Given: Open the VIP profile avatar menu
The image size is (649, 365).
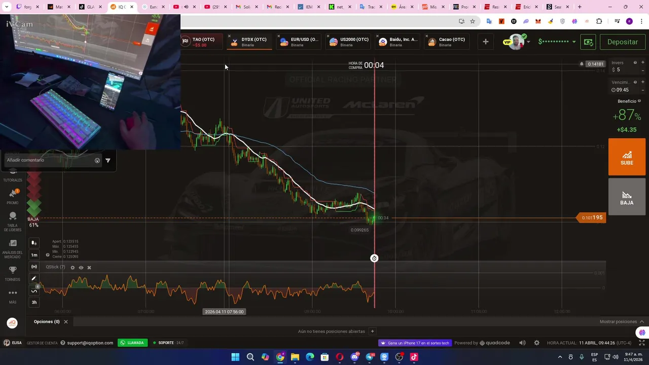Looking at the screenshot, I should point(517,42).
